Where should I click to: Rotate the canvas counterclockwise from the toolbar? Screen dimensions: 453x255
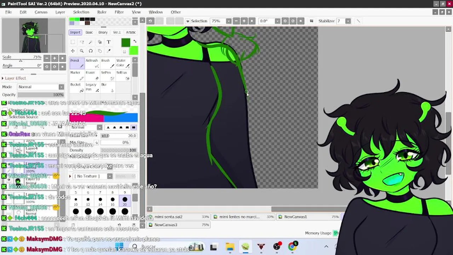(285, 21)
